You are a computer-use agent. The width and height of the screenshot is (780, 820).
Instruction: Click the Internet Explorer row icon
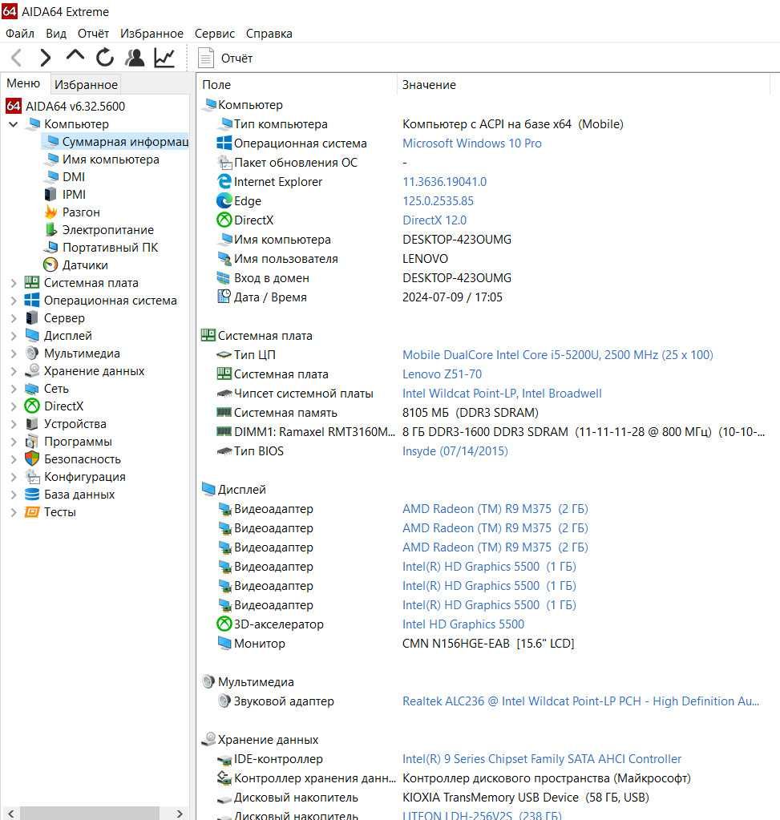[224, 181]
